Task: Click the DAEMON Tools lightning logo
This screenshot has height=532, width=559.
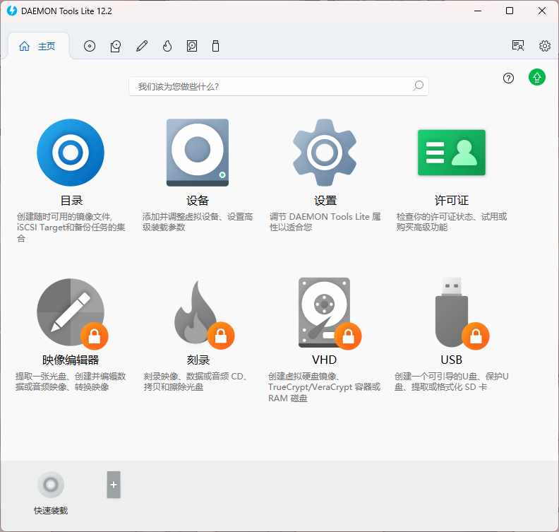Action: (x=12, y=11)
